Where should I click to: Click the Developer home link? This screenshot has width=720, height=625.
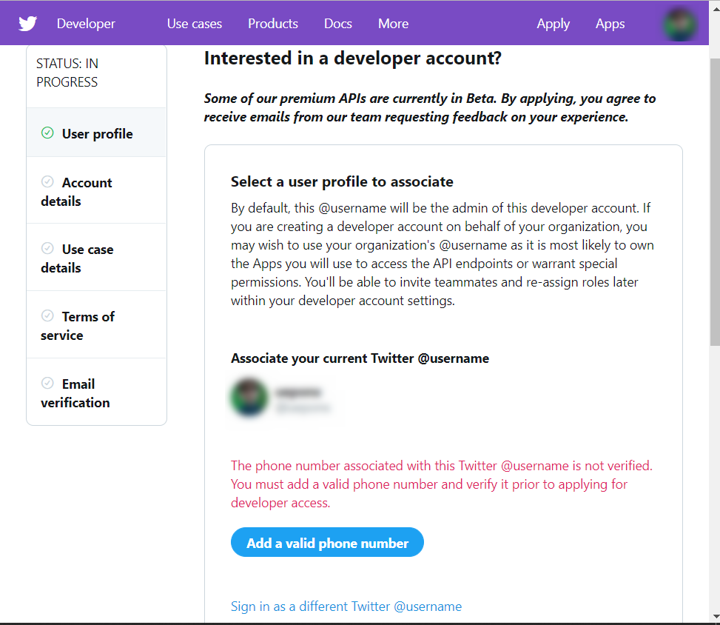[x=86, y=24]
